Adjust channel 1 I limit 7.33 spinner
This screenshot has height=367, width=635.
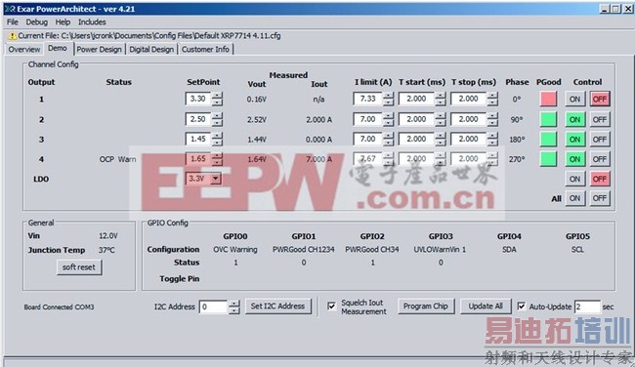389,99
